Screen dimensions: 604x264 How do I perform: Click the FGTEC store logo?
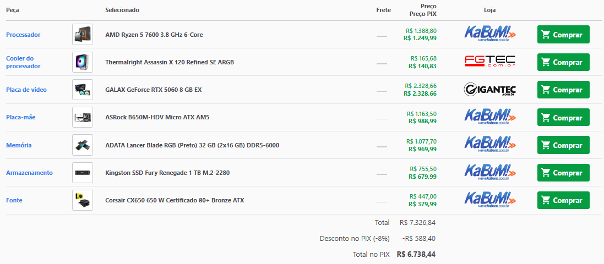coord(489,62)
